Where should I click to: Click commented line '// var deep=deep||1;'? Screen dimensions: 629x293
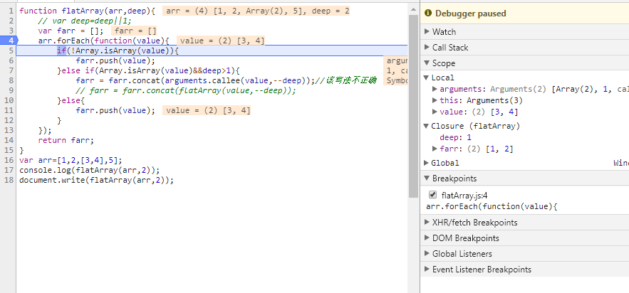(85, 21)
